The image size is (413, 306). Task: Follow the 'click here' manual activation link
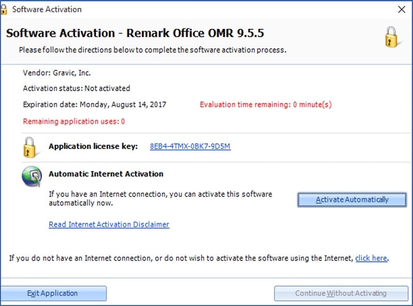[371, 258]
